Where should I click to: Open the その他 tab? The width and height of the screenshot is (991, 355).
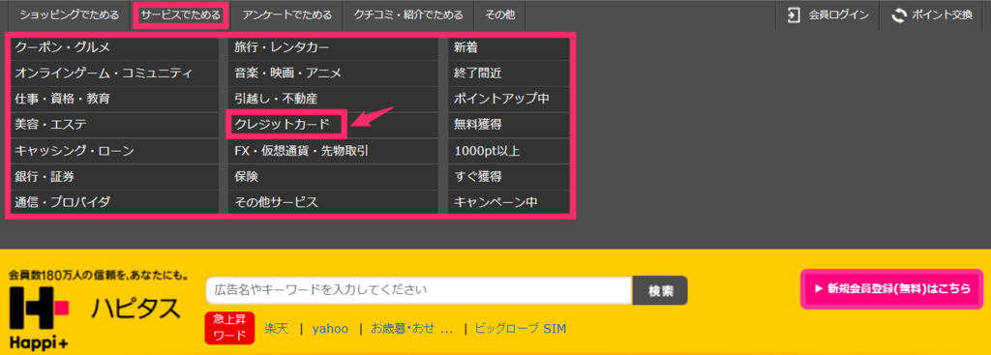point(499,15)
